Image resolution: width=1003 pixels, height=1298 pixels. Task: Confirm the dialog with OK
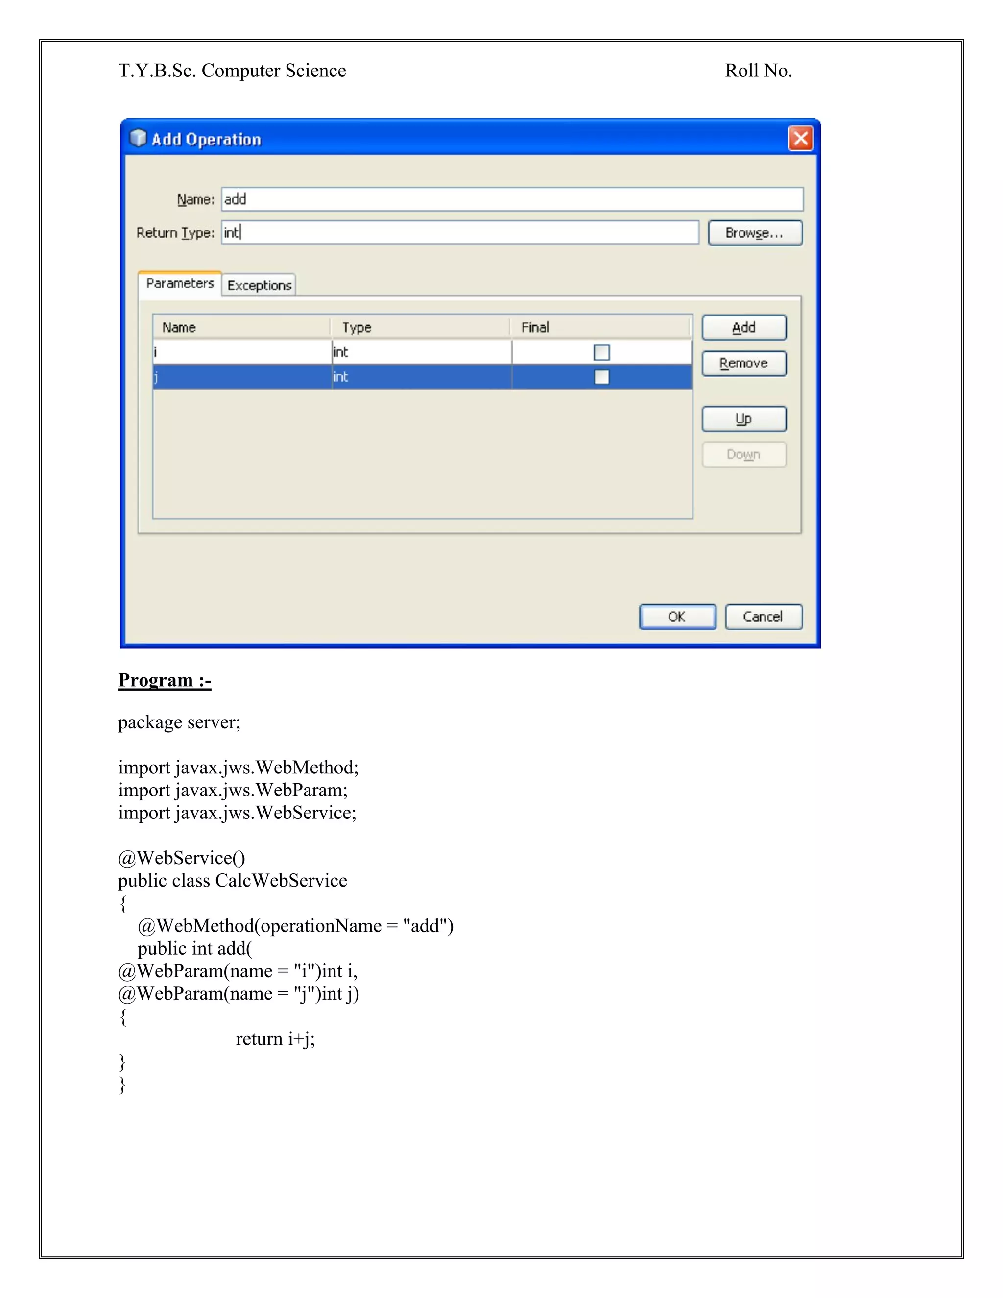click(677, 616)
